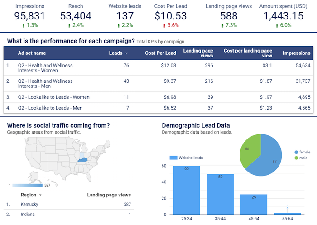Click the Leads column sort arrow
This screenshot has width=317, height=225.
pyautogui.click(x=126, y=53)
